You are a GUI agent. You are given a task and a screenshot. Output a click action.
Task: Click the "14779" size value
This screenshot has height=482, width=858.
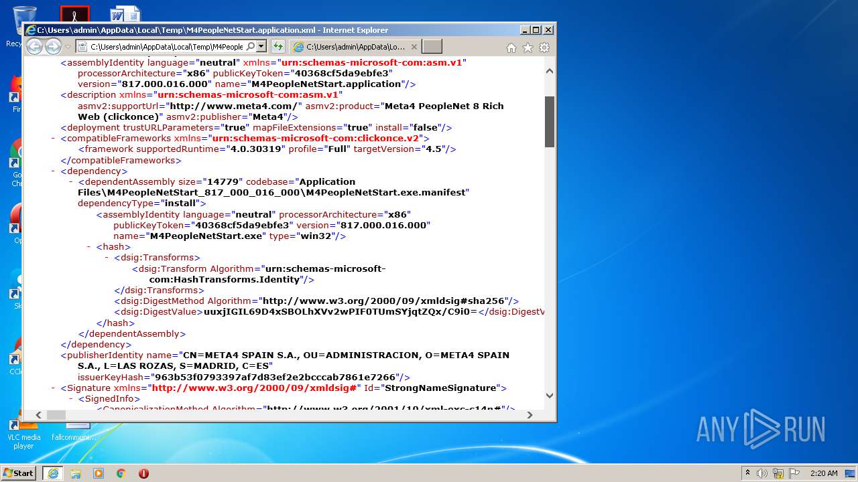click(x=224, y=182)
